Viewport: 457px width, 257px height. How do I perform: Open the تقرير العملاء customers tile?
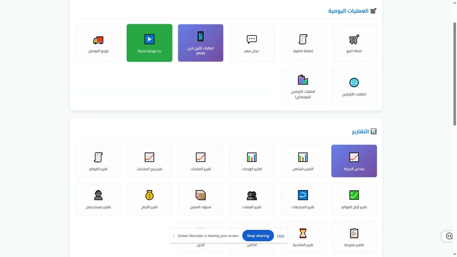(x=252, y=199)
